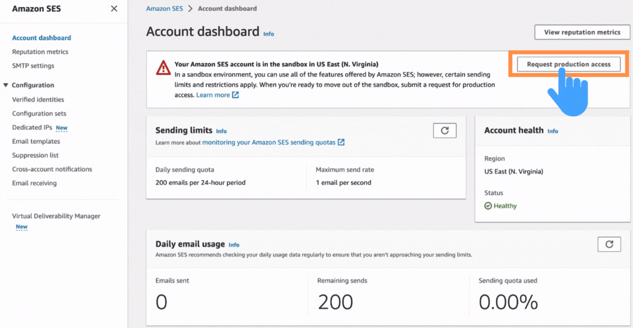This screenshot has width=633, height=328.
Task: Open Verified identities from the sidebar
Action: (x=38, y=99)
